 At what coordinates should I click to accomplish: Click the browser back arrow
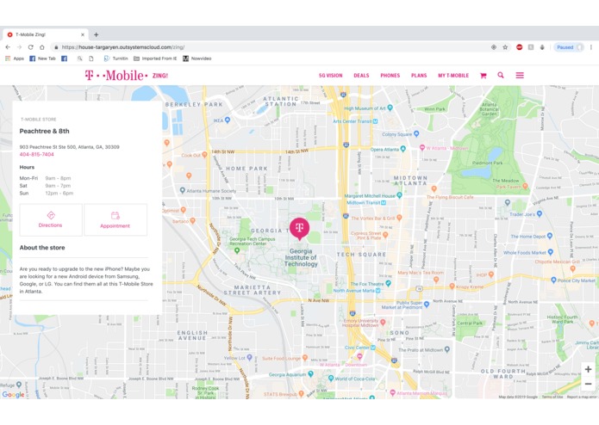[x=8, y=47]
